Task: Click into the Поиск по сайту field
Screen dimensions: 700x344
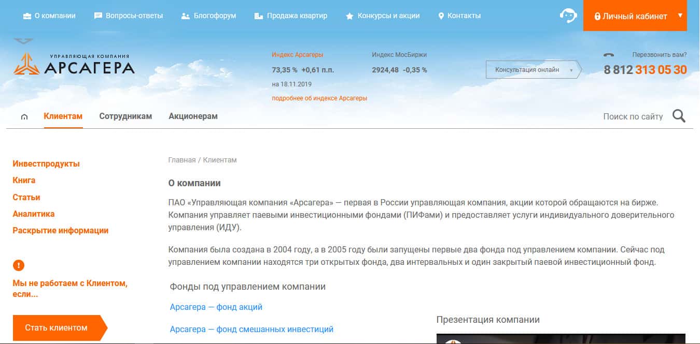Action: point(633,117)
